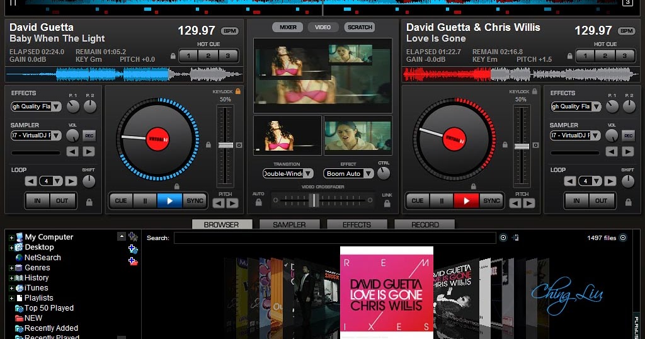Expand the Playlists tree node
The width and height of the screenshot is (645, 339).
pyautogui.click(x=11, y=298)
